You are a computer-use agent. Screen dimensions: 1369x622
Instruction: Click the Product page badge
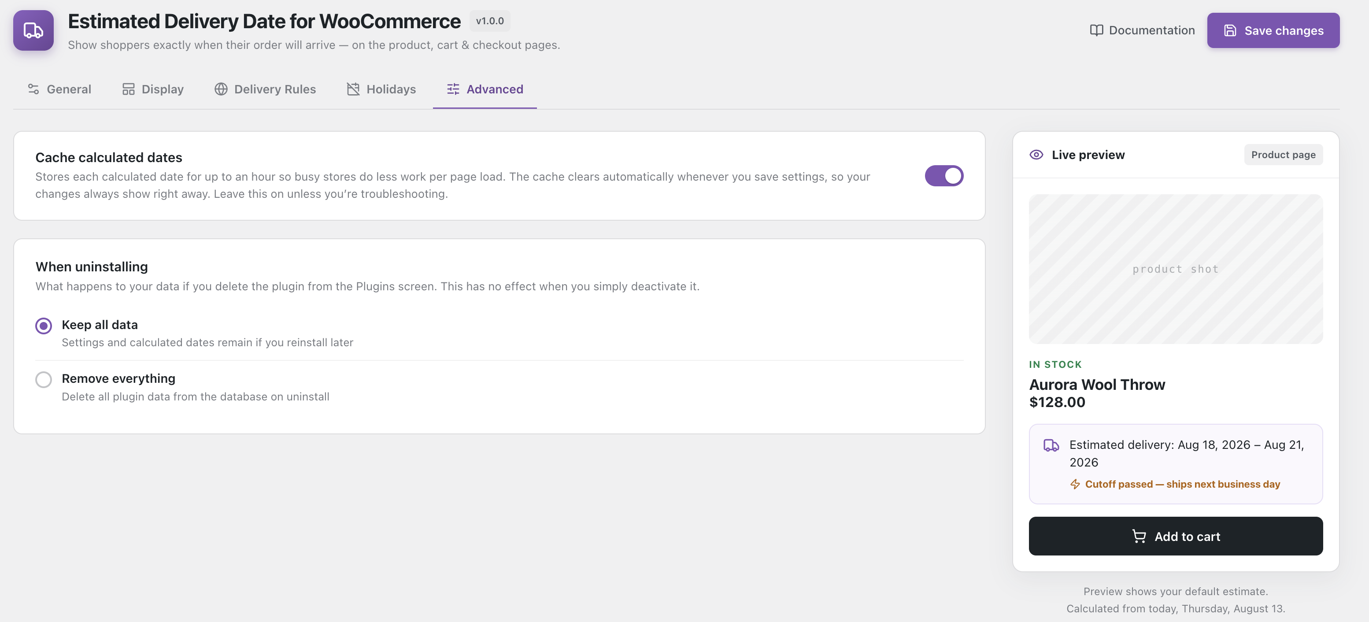tap(1284, 155)
